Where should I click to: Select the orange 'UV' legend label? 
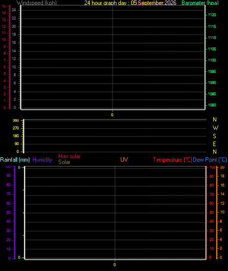(x=124, y=160)
